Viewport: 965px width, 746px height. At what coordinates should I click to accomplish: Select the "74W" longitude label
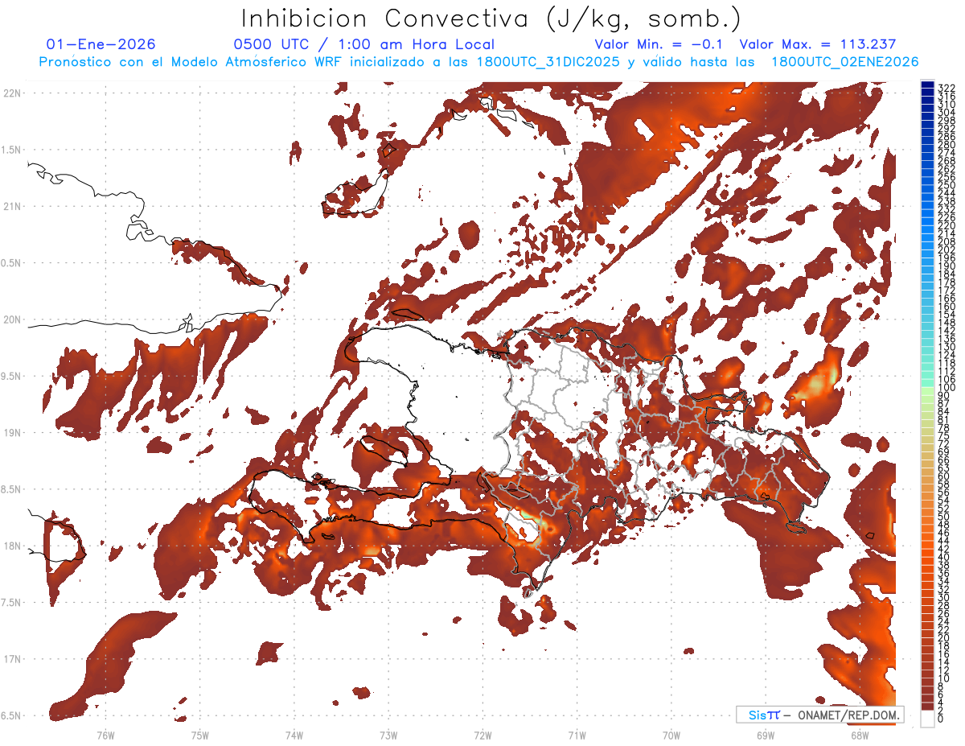(x=294, y=735)
